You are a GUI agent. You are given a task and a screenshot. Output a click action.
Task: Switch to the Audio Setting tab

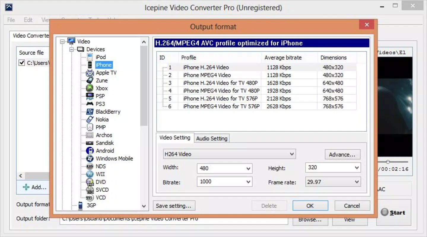[212, 138]
